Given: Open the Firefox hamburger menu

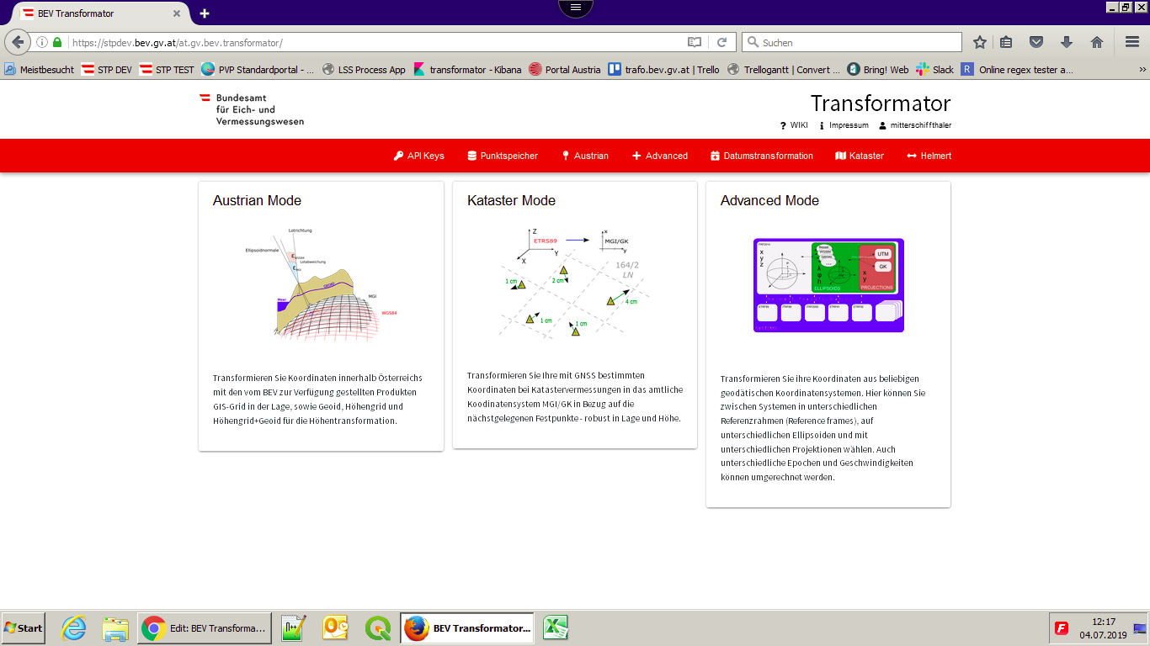Looking at the screenshot, I should tap(1132, 42).
